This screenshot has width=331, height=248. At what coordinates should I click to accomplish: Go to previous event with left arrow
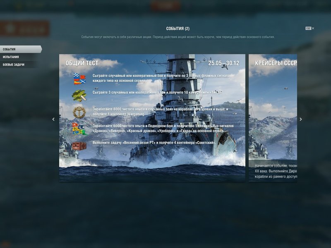pos(53,119)
